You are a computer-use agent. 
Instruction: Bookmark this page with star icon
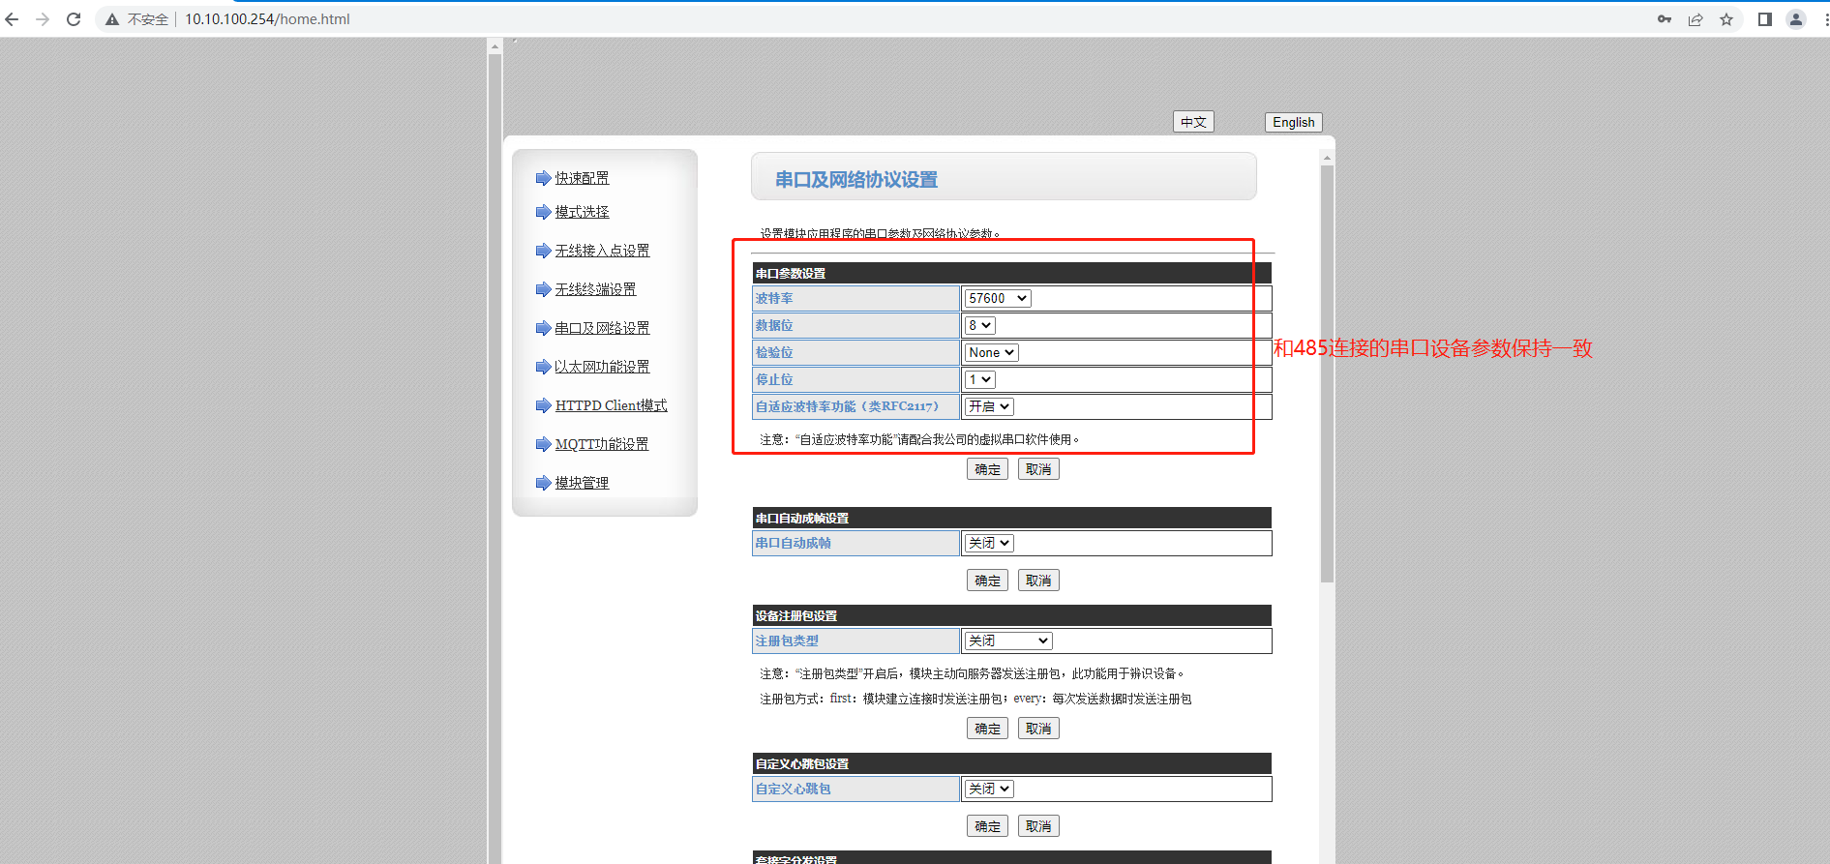tap(1726, 19)
